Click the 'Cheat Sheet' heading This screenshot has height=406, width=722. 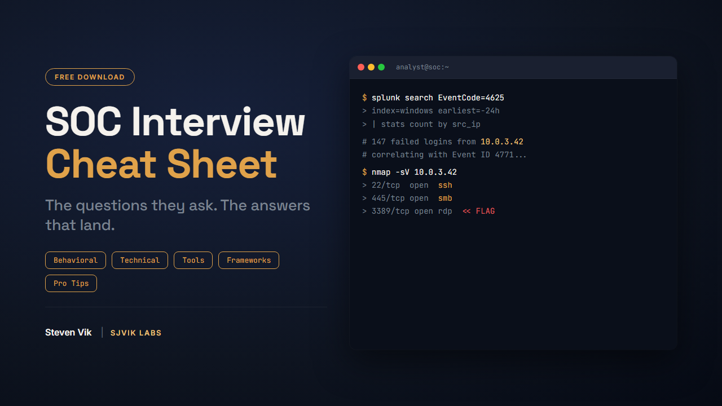[161, 164]
